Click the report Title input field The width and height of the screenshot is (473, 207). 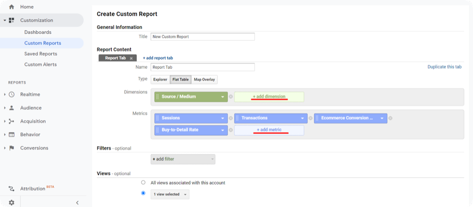[x=202, y=37]
